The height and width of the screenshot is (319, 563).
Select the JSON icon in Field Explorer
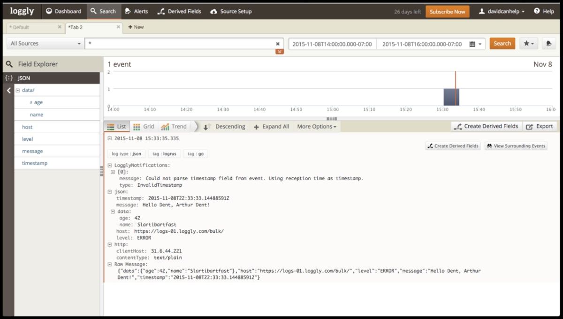[8, 78]
